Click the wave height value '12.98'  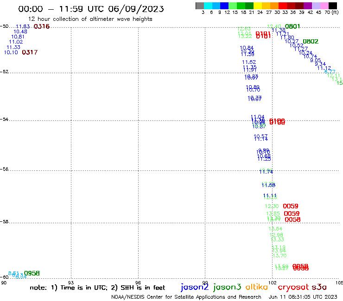point(276,235)
